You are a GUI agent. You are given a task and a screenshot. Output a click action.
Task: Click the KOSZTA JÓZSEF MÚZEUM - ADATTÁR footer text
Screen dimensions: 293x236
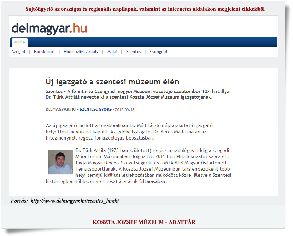coord(144,222)
